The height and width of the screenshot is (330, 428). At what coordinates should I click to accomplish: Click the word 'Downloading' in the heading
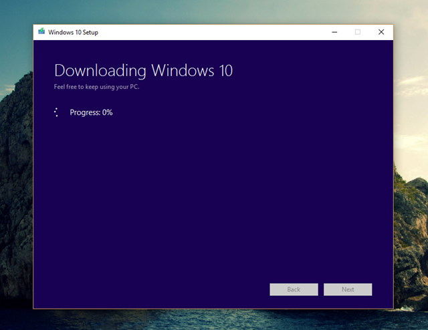[x=100, y=71]
